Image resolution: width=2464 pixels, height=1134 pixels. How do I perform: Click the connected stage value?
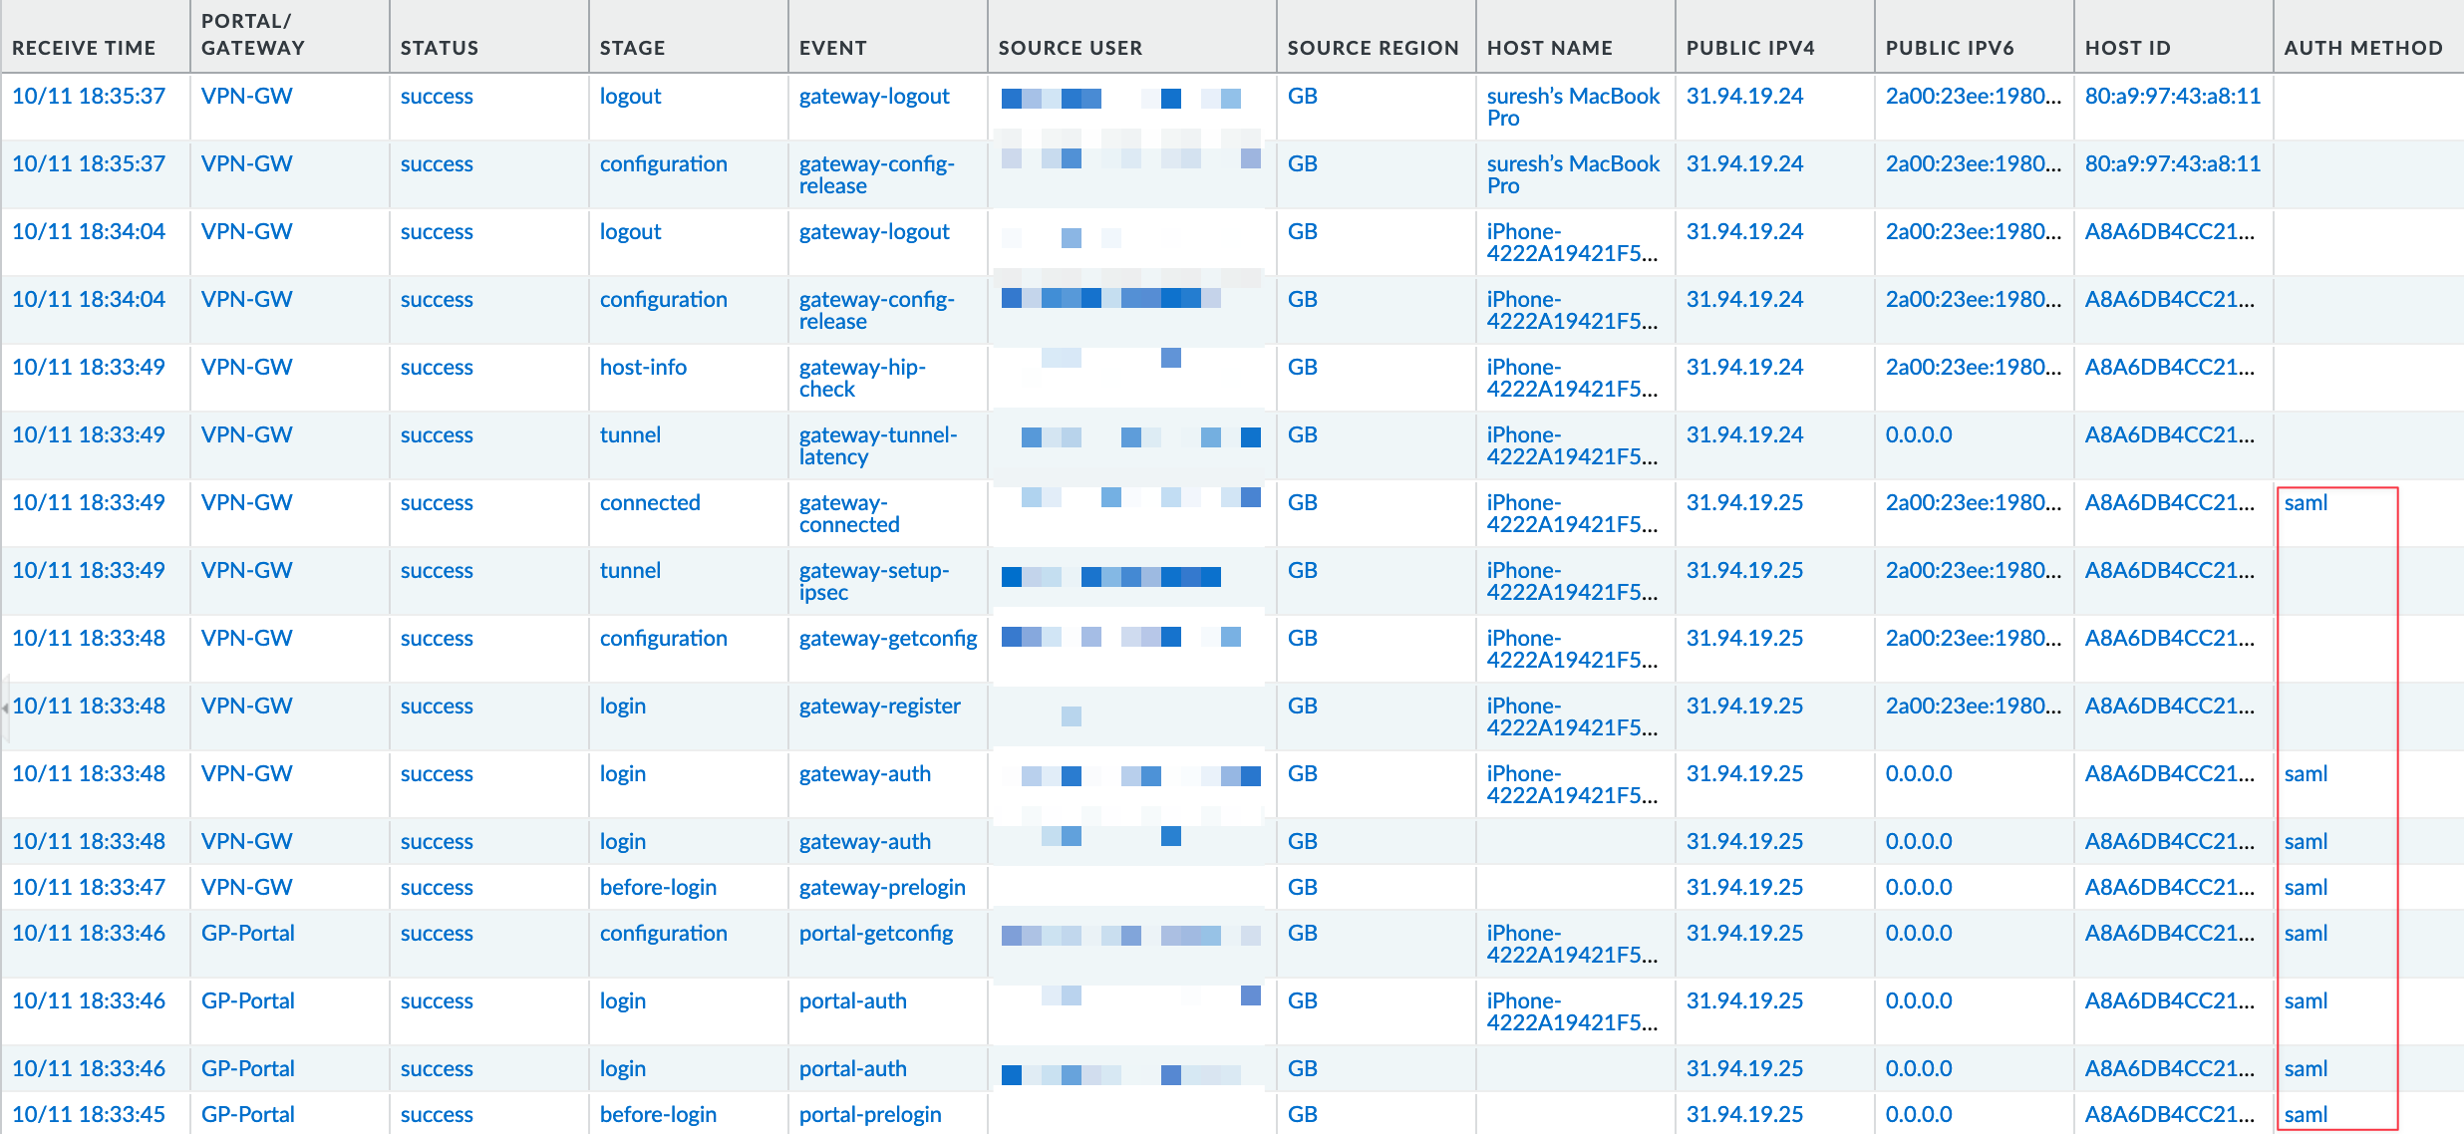(x=649, y=503)
